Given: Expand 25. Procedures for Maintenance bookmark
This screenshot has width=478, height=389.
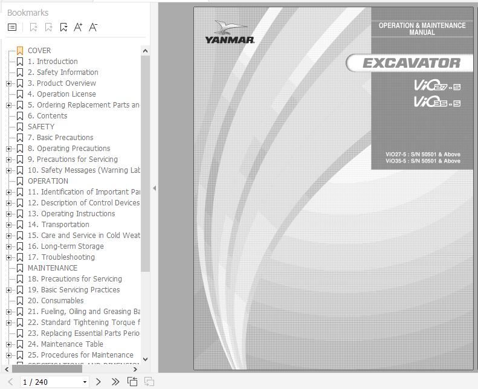Looking at the screenshot, I should point(9,355).
